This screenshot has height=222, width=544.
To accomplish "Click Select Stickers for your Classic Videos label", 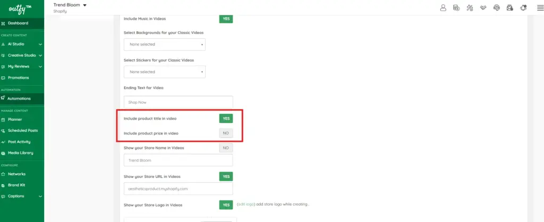I will point(159,60).
